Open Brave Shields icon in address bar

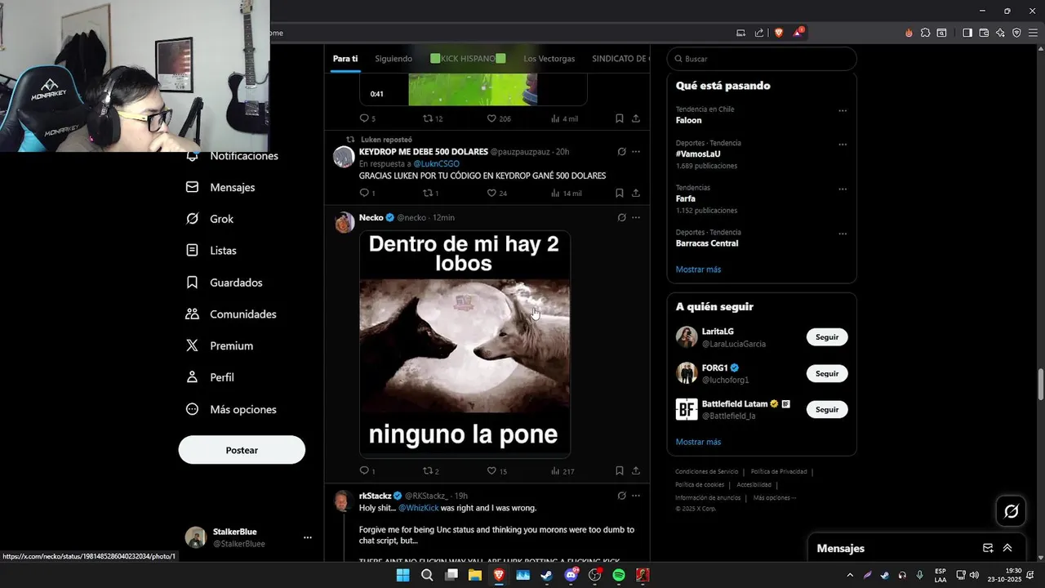(x=779, y=33)
